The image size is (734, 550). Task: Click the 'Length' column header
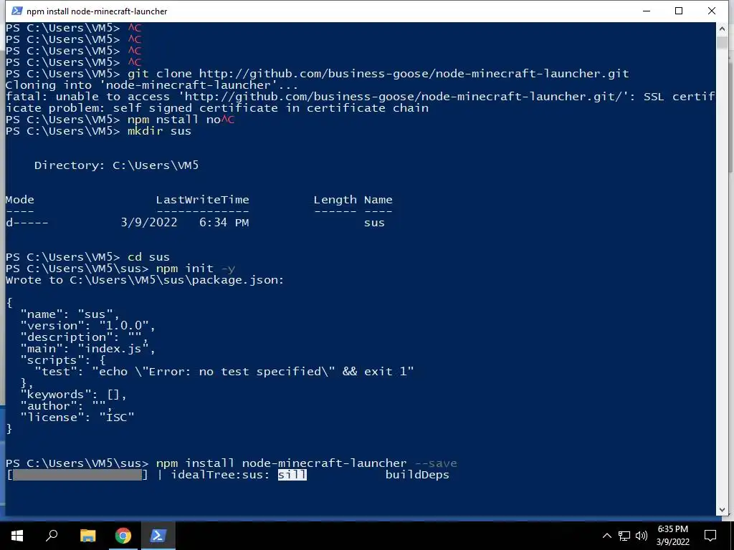pyautogui.click(x=335, y=200)
